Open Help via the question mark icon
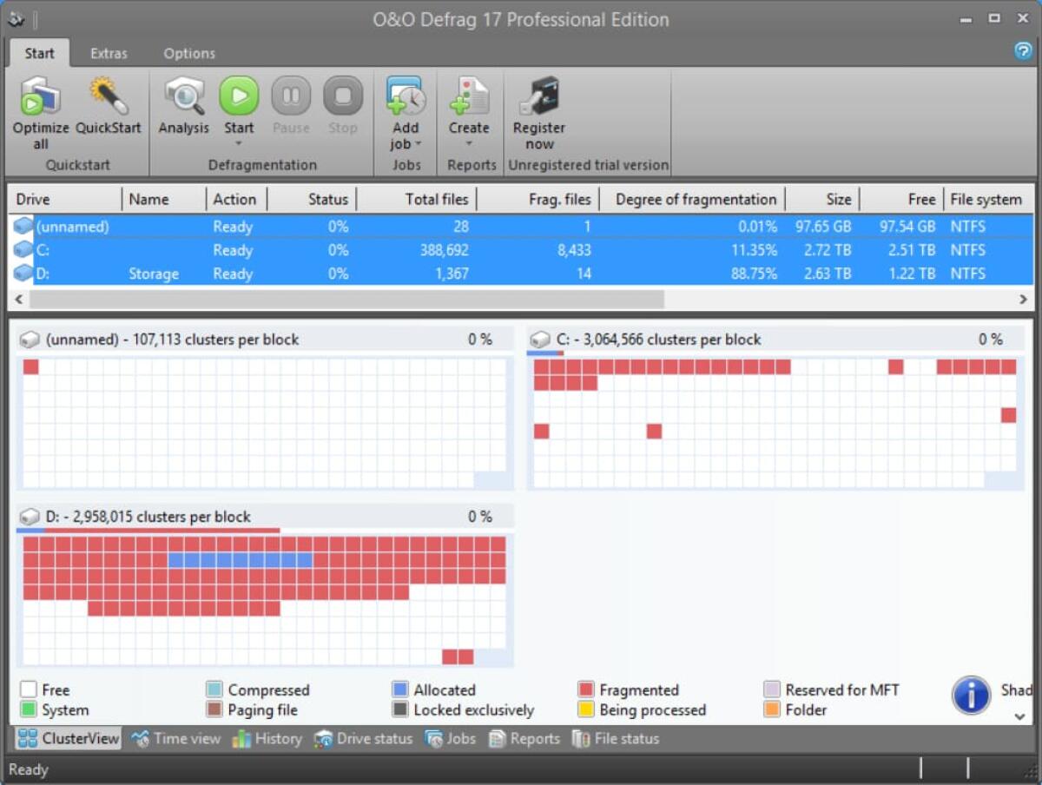The image size is (1042, 785). [1023, 52]
